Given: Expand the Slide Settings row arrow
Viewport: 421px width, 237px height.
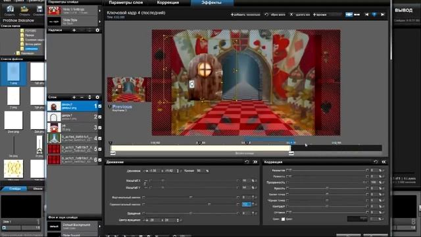Looking at the screenshot, I should point(99,11).
